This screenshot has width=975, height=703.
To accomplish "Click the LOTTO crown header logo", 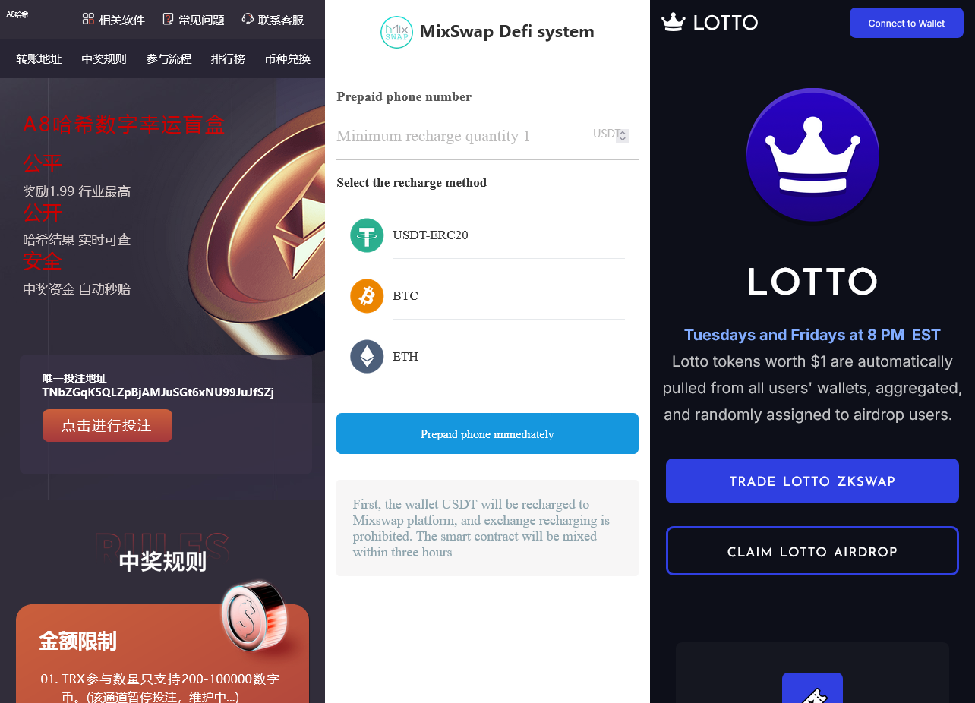I will (x=673, y=22).
